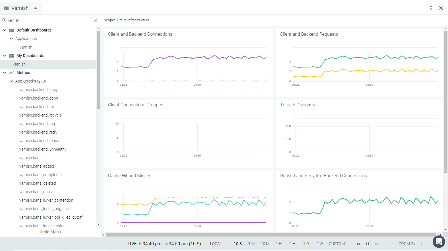
Task: Click the dashboard horizontal scrollbar
Action: point(271,235)
